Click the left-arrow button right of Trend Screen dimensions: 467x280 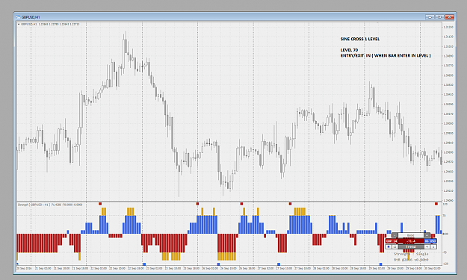[x=427, y=246]
